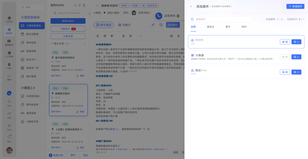
Task: Open the 官方 plugin tab
Action: pyautogui.click(x=228, y=27)
